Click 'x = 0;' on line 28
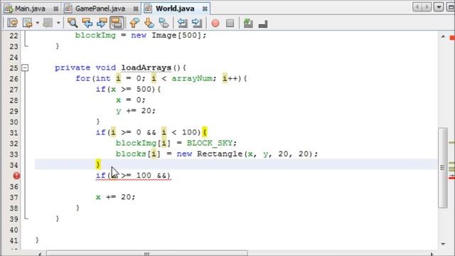 pyautogui.click(x=131, y=100)
